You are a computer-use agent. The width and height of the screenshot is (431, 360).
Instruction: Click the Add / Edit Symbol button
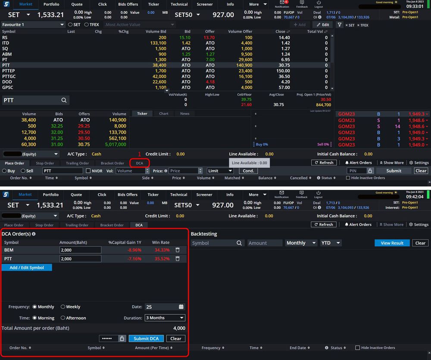(27, 267)
